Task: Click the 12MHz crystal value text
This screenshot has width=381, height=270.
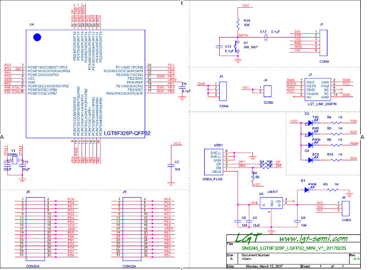Action: point(13,155)
